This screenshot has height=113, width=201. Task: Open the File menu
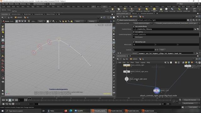[x=3, y=4]
